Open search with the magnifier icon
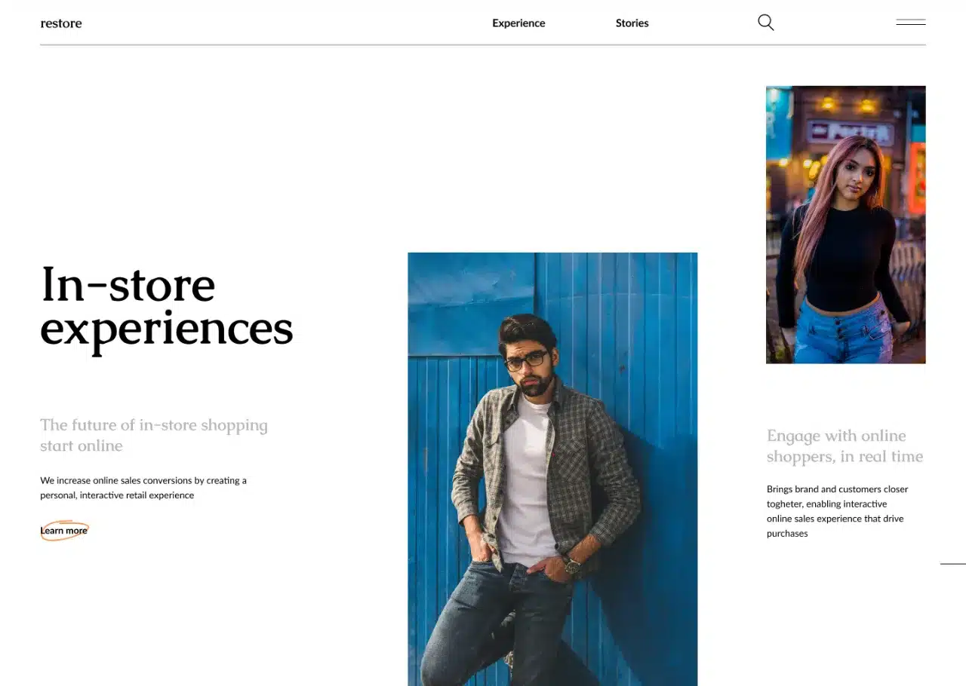 (x=765, y=23)
